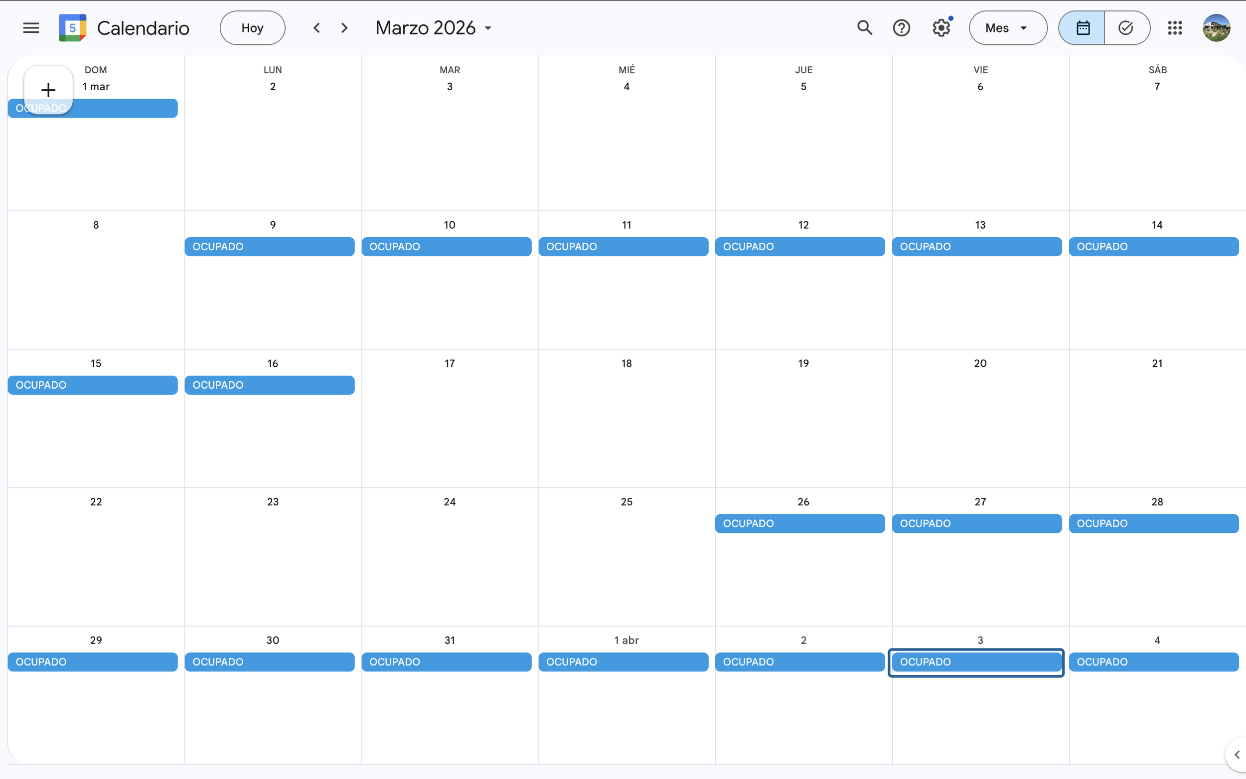1246x779 pixels.
Task: Click the date number 17
Action: tap(449, 363)
